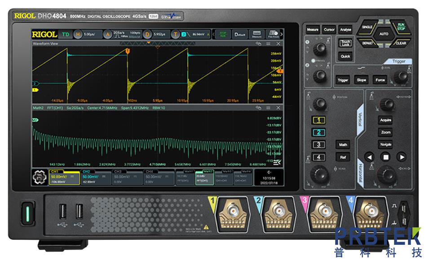Select the active Math2 label

point(208,171)
